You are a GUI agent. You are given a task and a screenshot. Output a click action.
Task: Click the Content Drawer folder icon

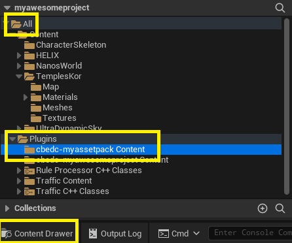coord(7,233)
